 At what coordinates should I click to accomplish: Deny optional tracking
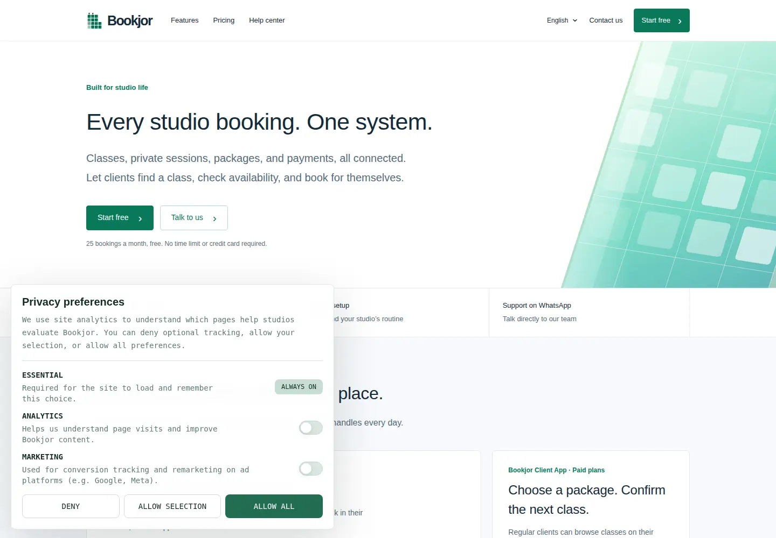pos(71,506)
